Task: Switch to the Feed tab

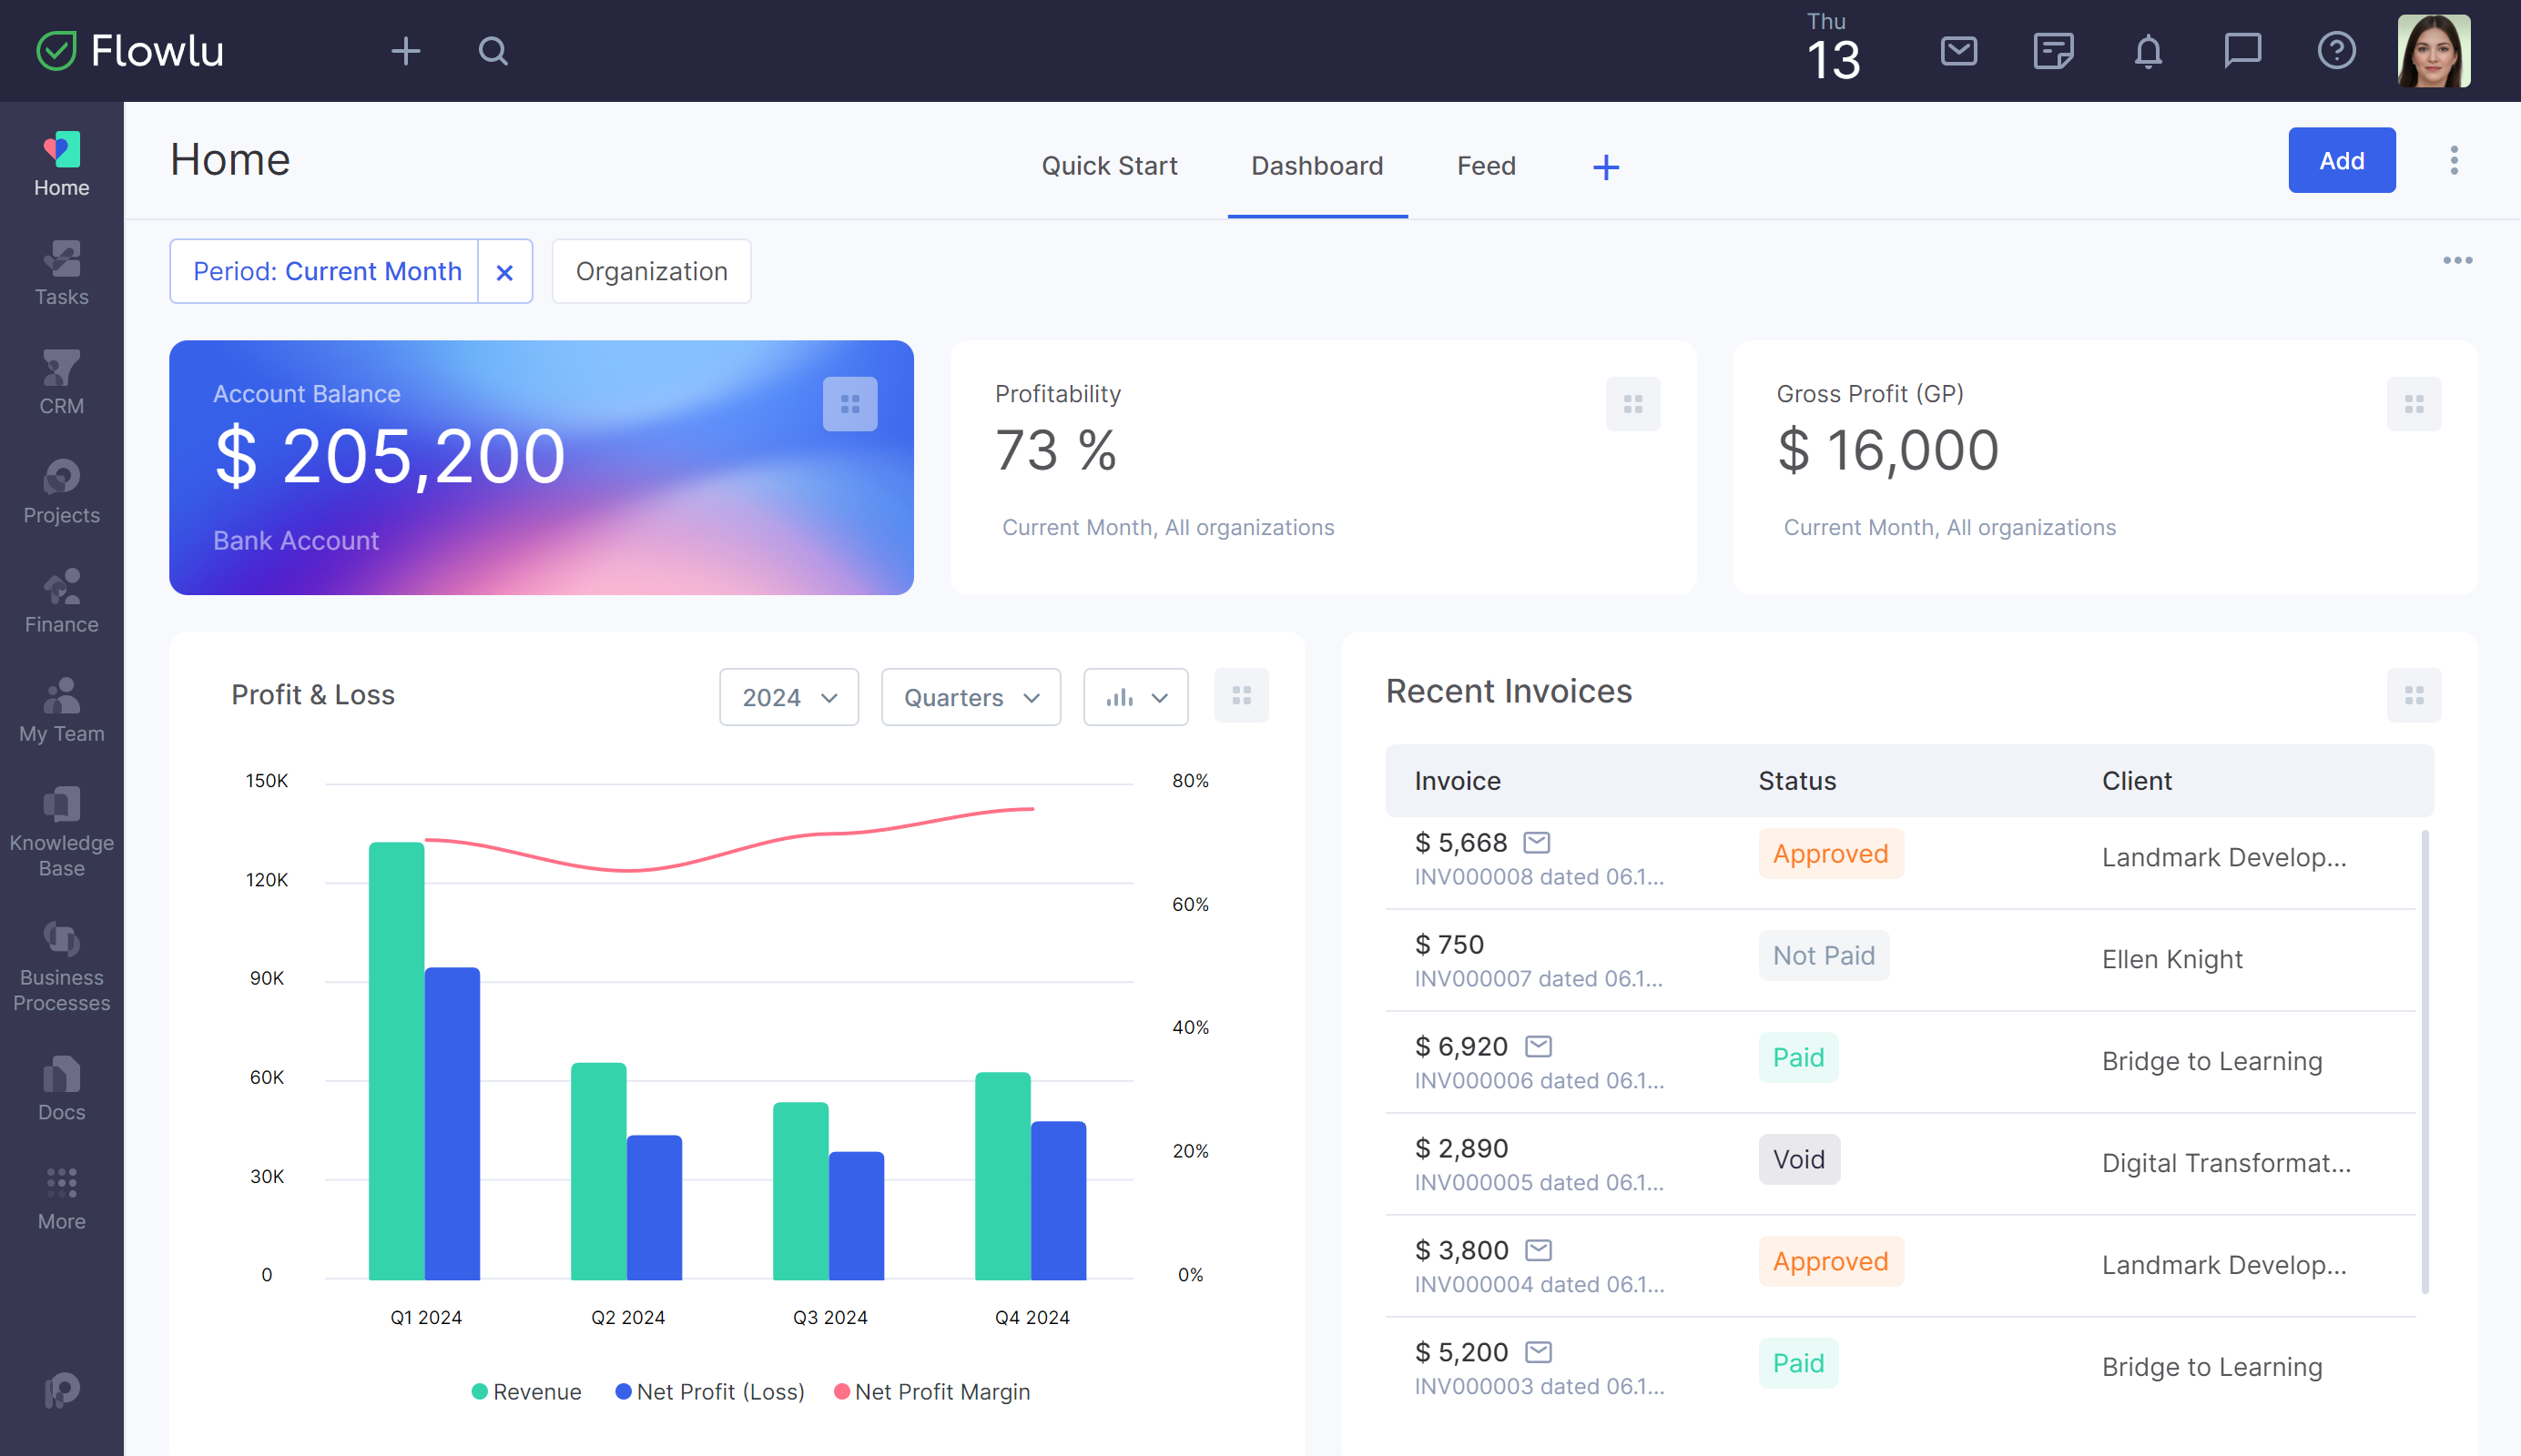Action: (x=1486, y=167)
